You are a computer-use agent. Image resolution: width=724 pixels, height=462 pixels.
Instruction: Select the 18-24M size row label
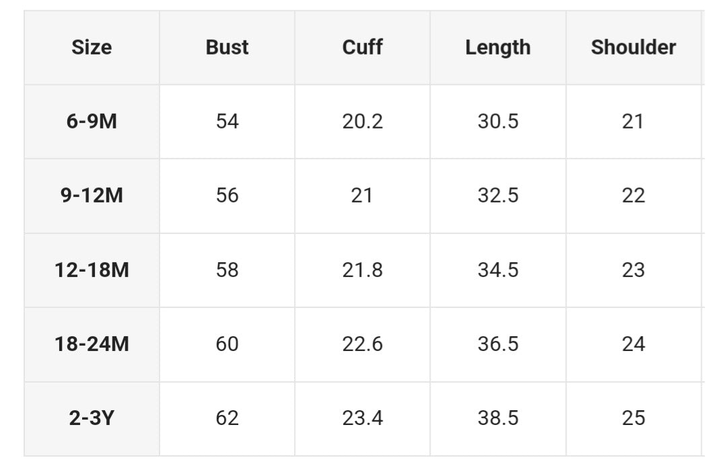[x=92, y=344]
